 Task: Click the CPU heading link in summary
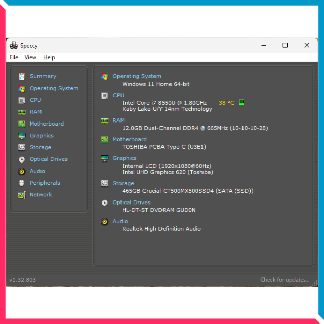click(118, 95)
